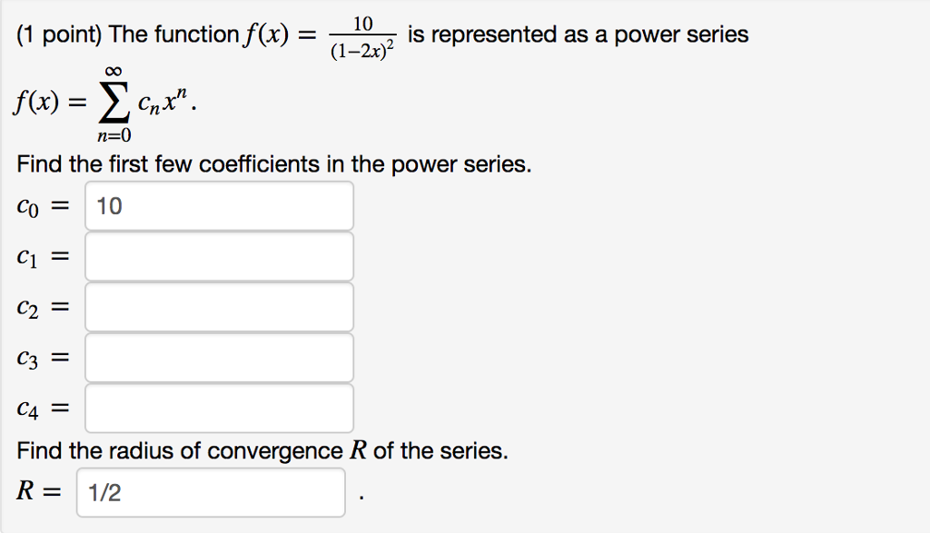Select the empty c1 coefficient field
Viewport: 930px width, 533px height.
point(218,256)
